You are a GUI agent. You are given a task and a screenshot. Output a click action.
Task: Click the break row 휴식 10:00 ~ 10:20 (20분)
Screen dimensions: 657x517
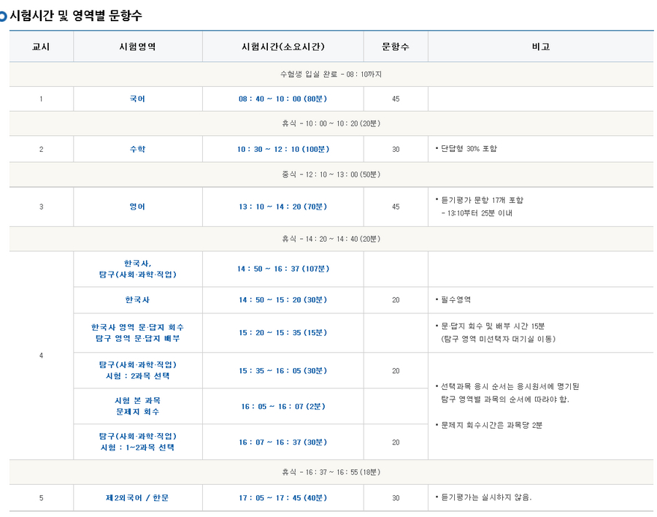coord(331,123)
